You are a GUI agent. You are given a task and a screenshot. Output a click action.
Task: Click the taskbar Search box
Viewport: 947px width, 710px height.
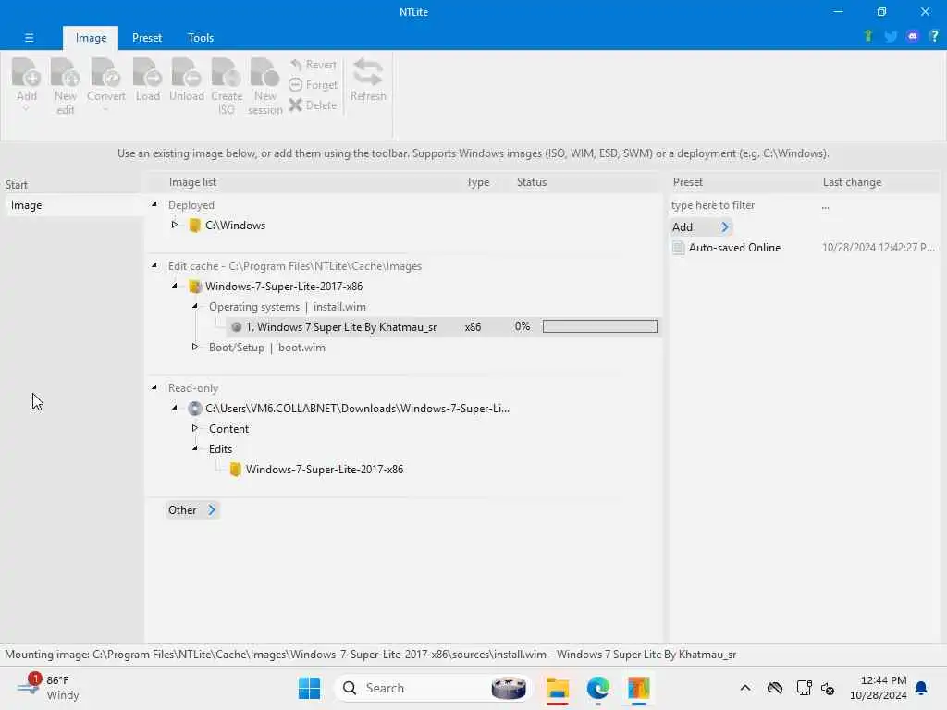433,688
